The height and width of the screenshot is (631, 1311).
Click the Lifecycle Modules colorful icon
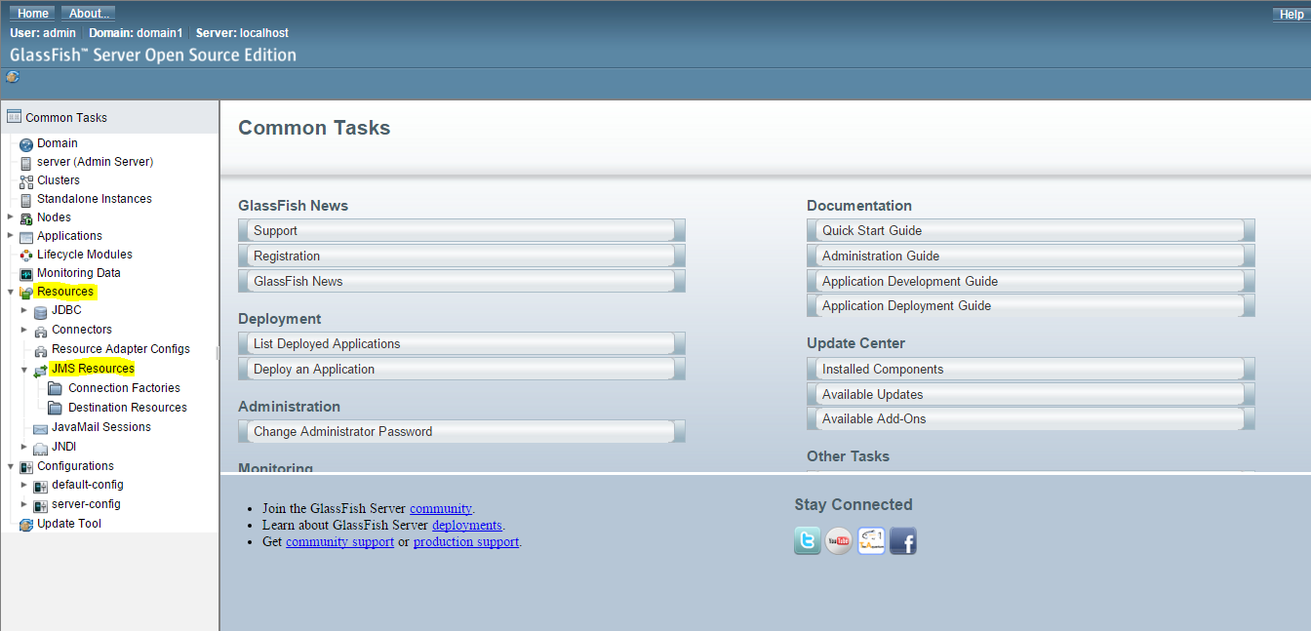click(26, 256)
